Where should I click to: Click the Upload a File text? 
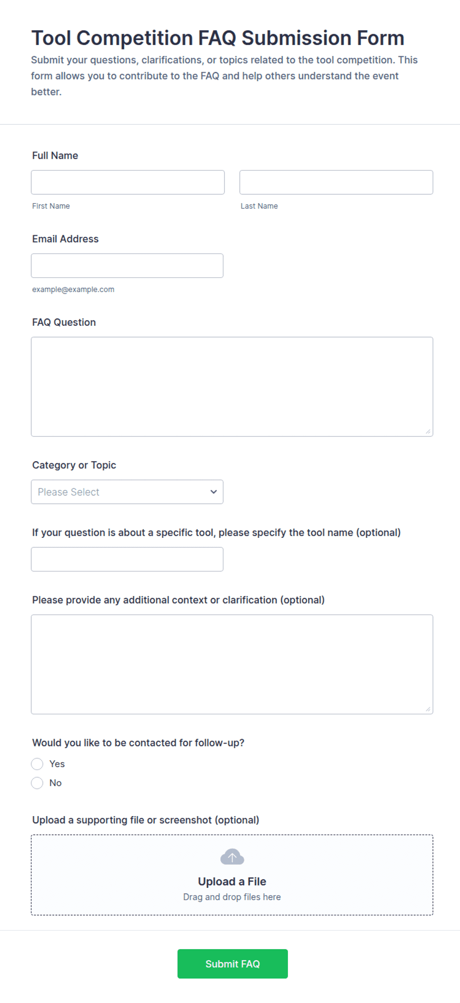tap(232, 881)
